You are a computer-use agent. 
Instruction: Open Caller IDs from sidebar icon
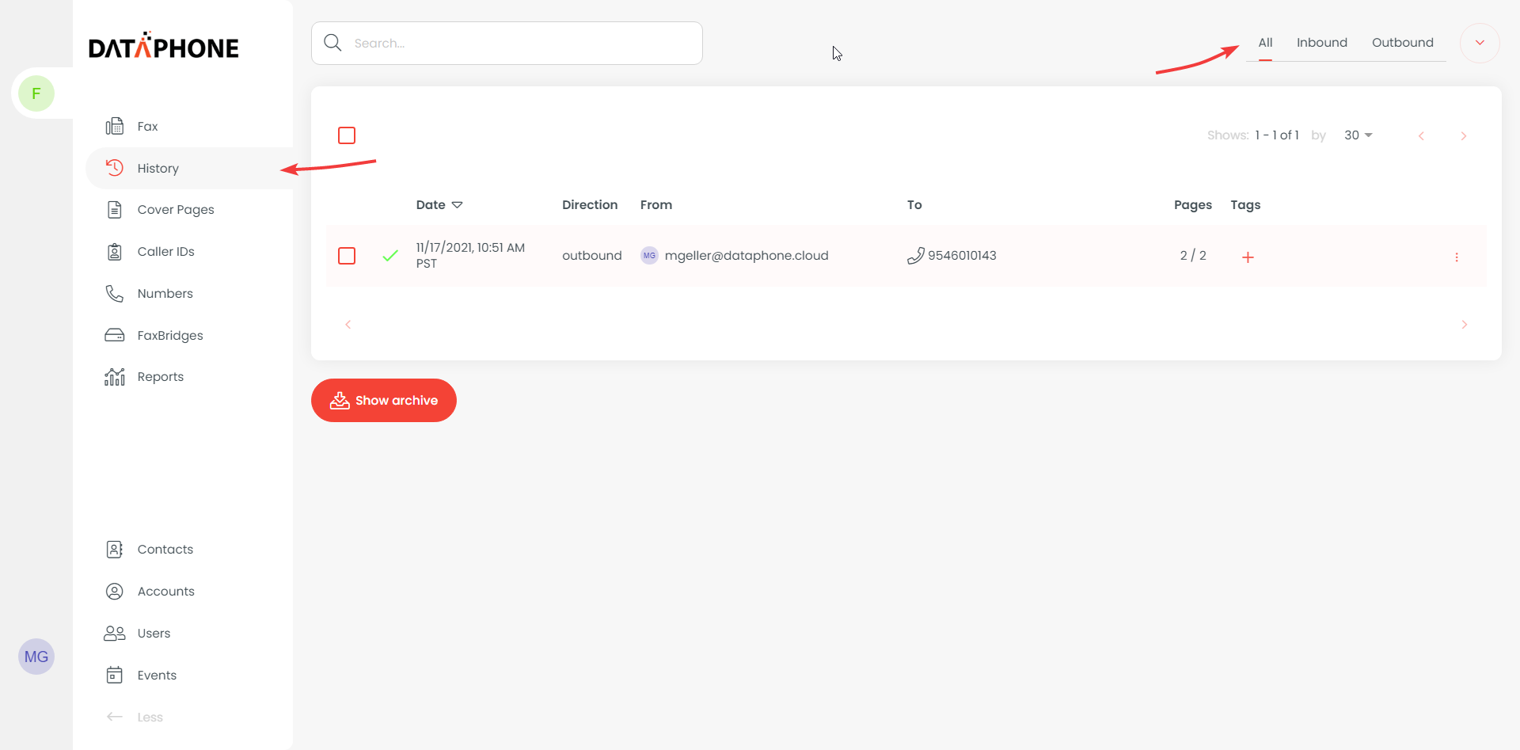(x=115, y=252)
